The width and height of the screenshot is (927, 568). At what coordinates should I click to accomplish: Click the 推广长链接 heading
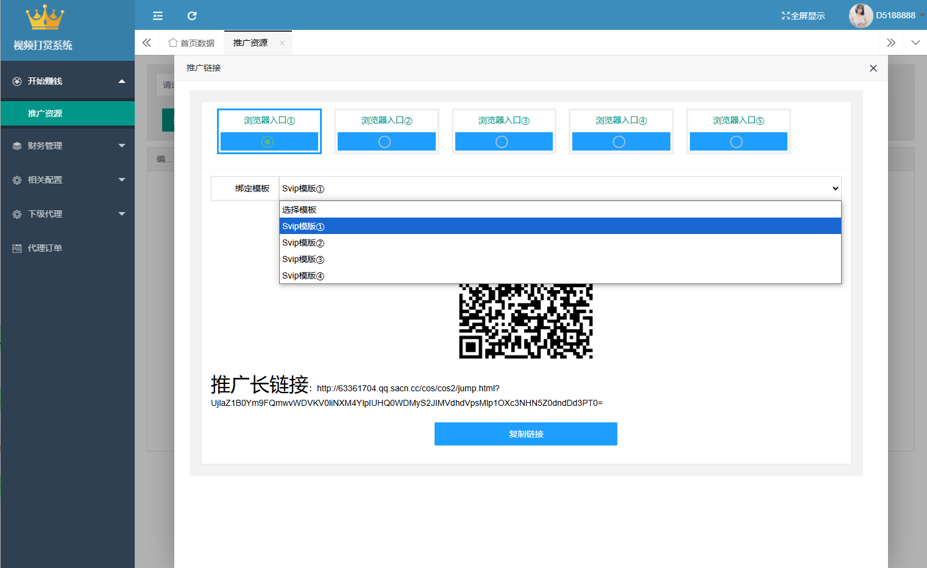(x=260, y=385)
